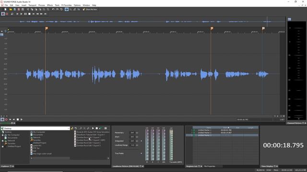Open the File menu
The height and width of the screenshot is (172, 307).
(6, 5)
